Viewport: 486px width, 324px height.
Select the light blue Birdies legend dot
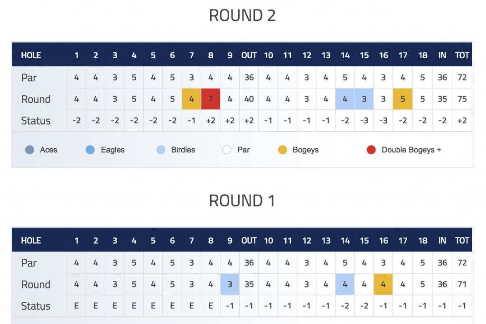point(161,150)
